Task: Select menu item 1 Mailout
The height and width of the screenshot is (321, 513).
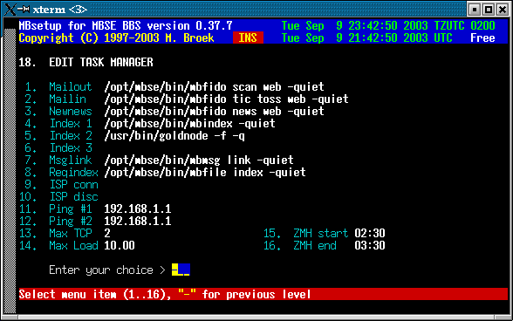Action: click(x=58, y=86)
